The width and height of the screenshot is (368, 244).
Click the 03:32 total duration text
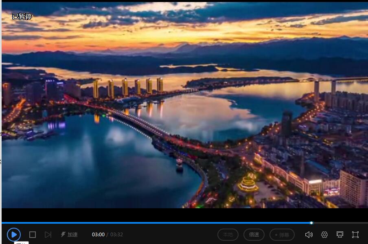click(116, 235)
